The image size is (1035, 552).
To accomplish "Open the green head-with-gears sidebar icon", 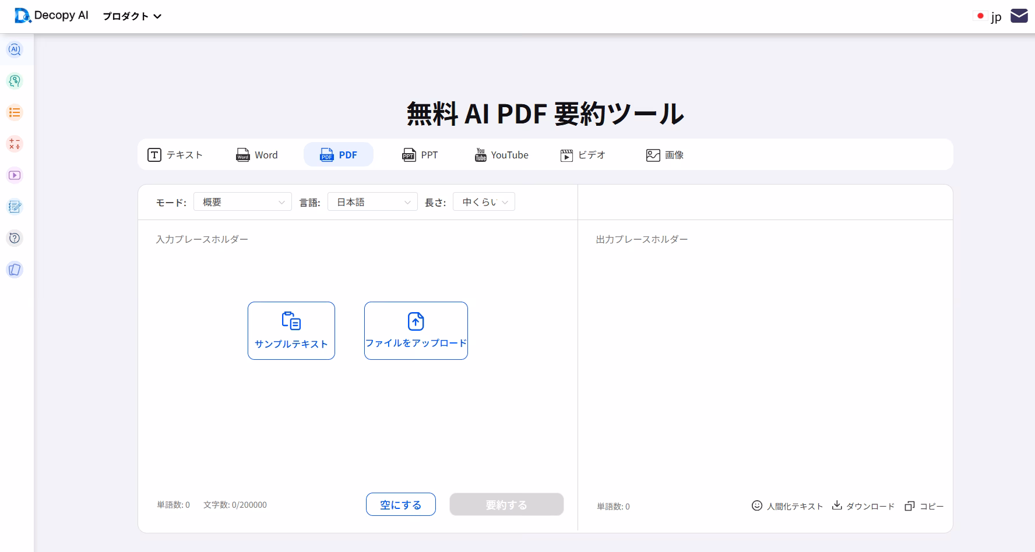I will tap(15, 81).
